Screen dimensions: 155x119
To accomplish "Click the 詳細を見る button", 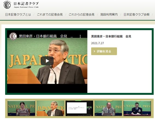I will pyautogui.click(x=104, y=51).
